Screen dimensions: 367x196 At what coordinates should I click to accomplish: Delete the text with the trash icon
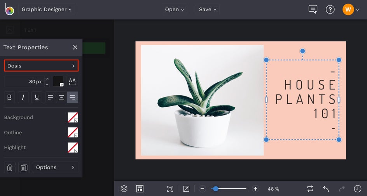(x=10, y=167)
